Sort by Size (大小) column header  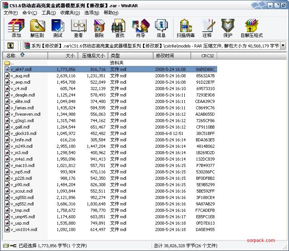coord(63,56)
